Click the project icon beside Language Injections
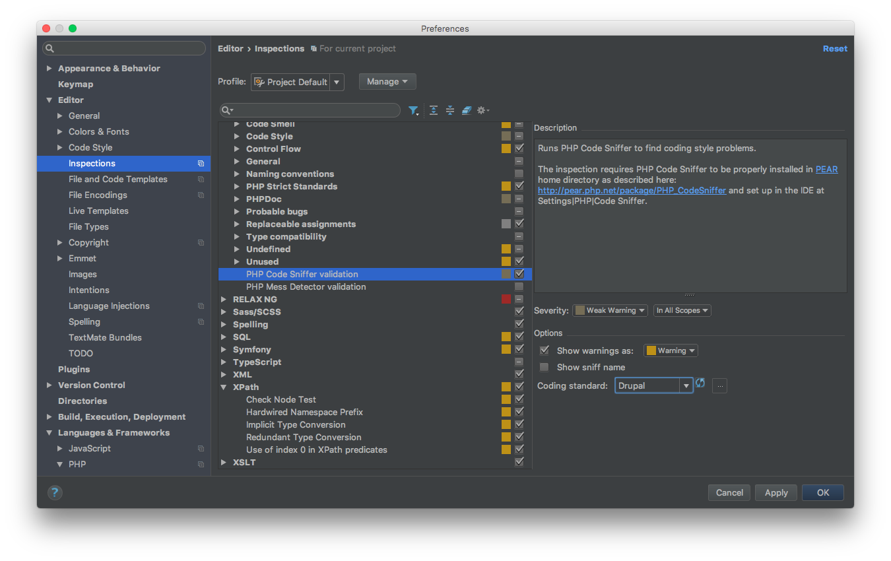Viewport: 891px width, 561px height. (x=201, y=306)
